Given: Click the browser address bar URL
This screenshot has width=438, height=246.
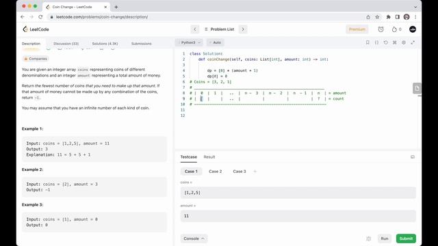Looking at the screenshot, I should click(102, 17).
